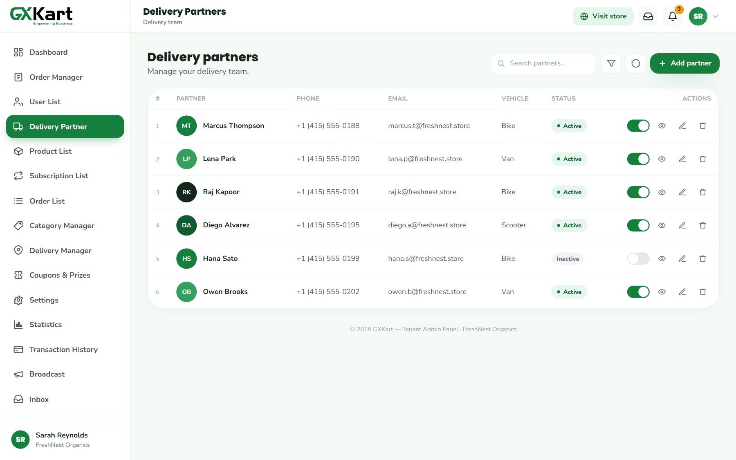Image resolution: width=736 pixels, height=460 pixels.
Task: Open Statistics from the sidebar
Action: point(65,325)
